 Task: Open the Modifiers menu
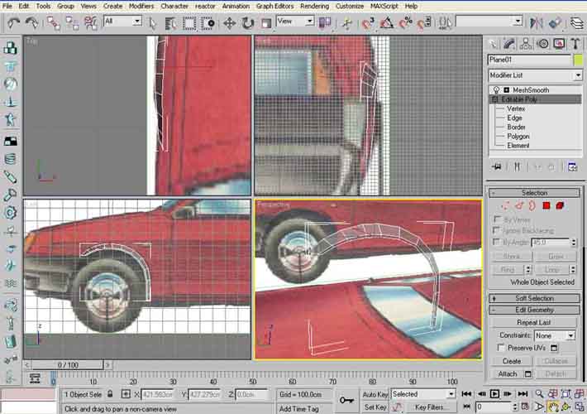(x=141, y=6)
